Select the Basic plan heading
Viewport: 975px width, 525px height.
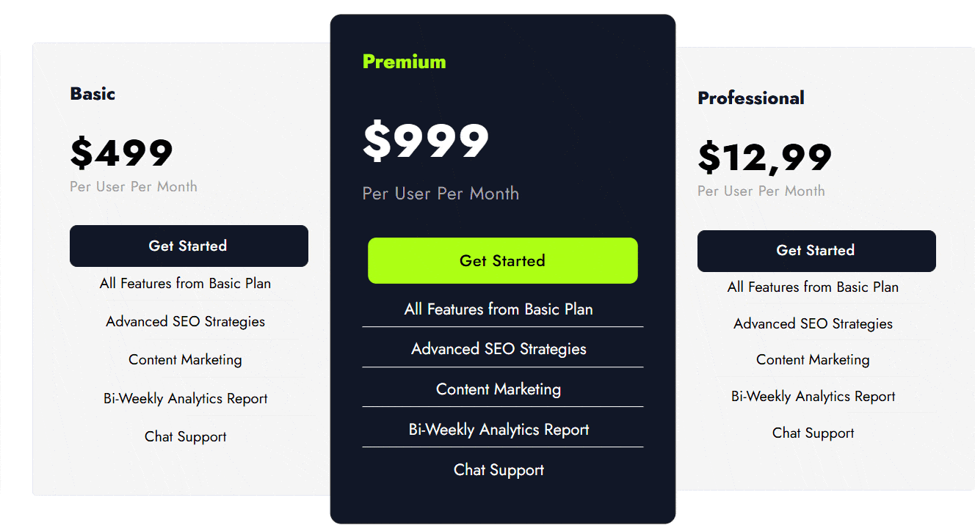click(93, 94)
